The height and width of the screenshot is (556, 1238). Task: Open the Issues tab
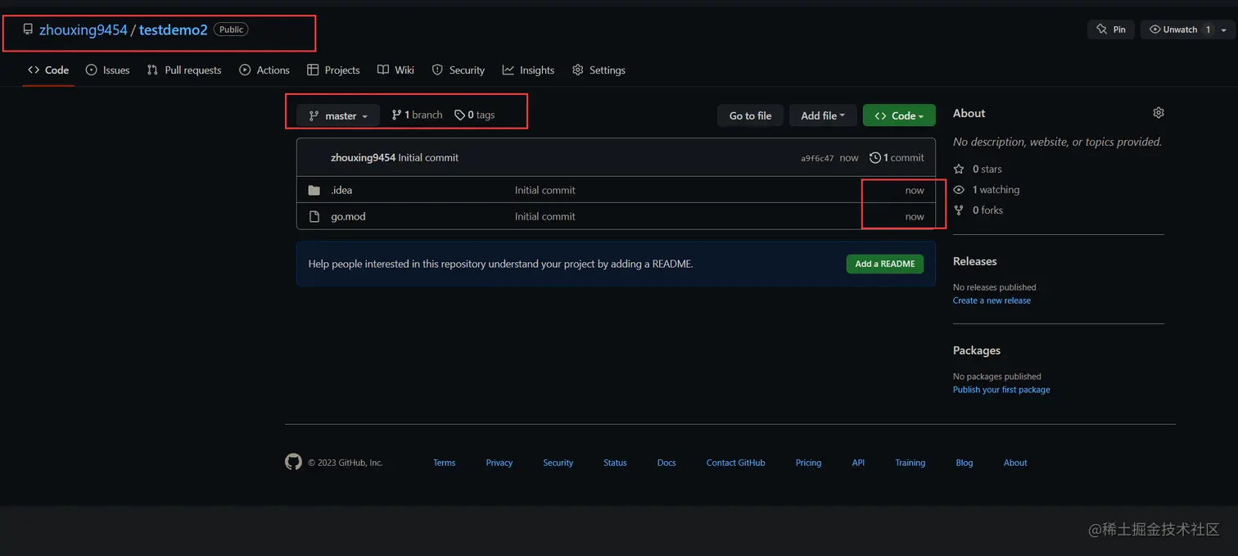click(108, 70)
